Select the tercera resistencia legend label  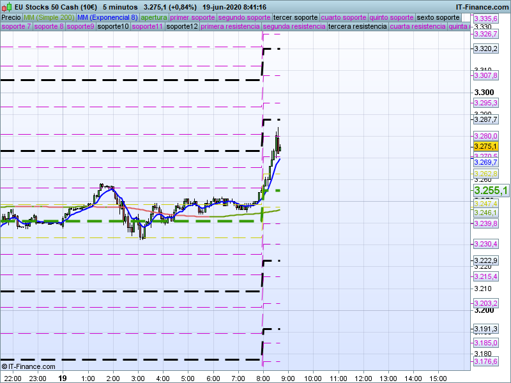tap(357, 27)
